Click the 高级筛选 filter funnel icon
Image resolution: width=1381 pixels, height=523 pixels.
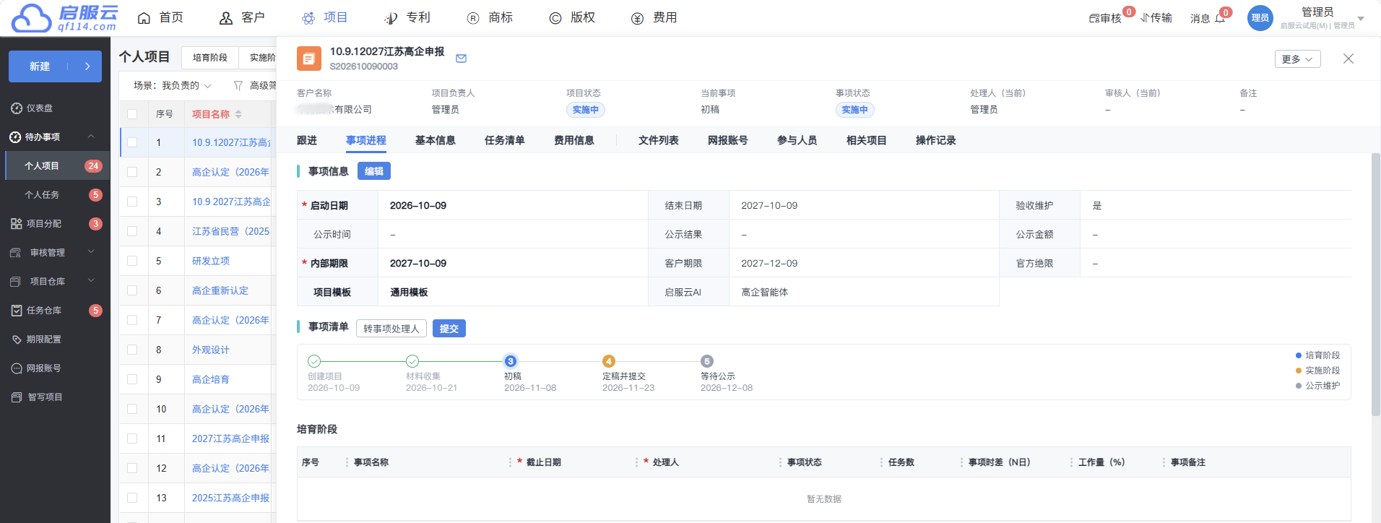238,86
